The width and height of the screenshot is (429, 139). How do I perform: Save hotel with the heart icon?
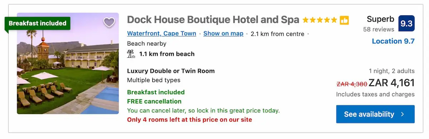[x=109, y=22]
